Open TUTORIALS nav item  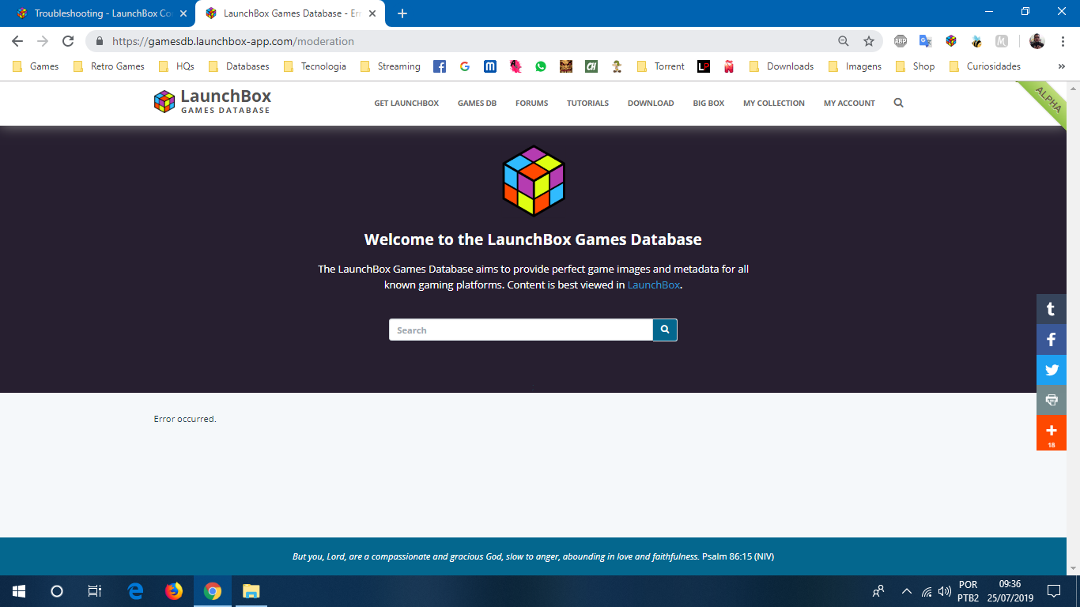pyautogui.click(x=587, y=103)
